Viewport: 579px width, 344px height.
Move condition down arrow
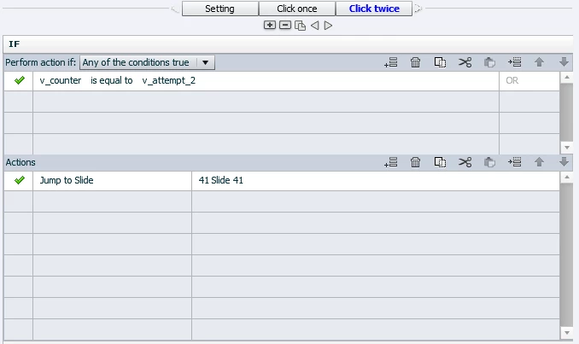[x=564, y=62]
